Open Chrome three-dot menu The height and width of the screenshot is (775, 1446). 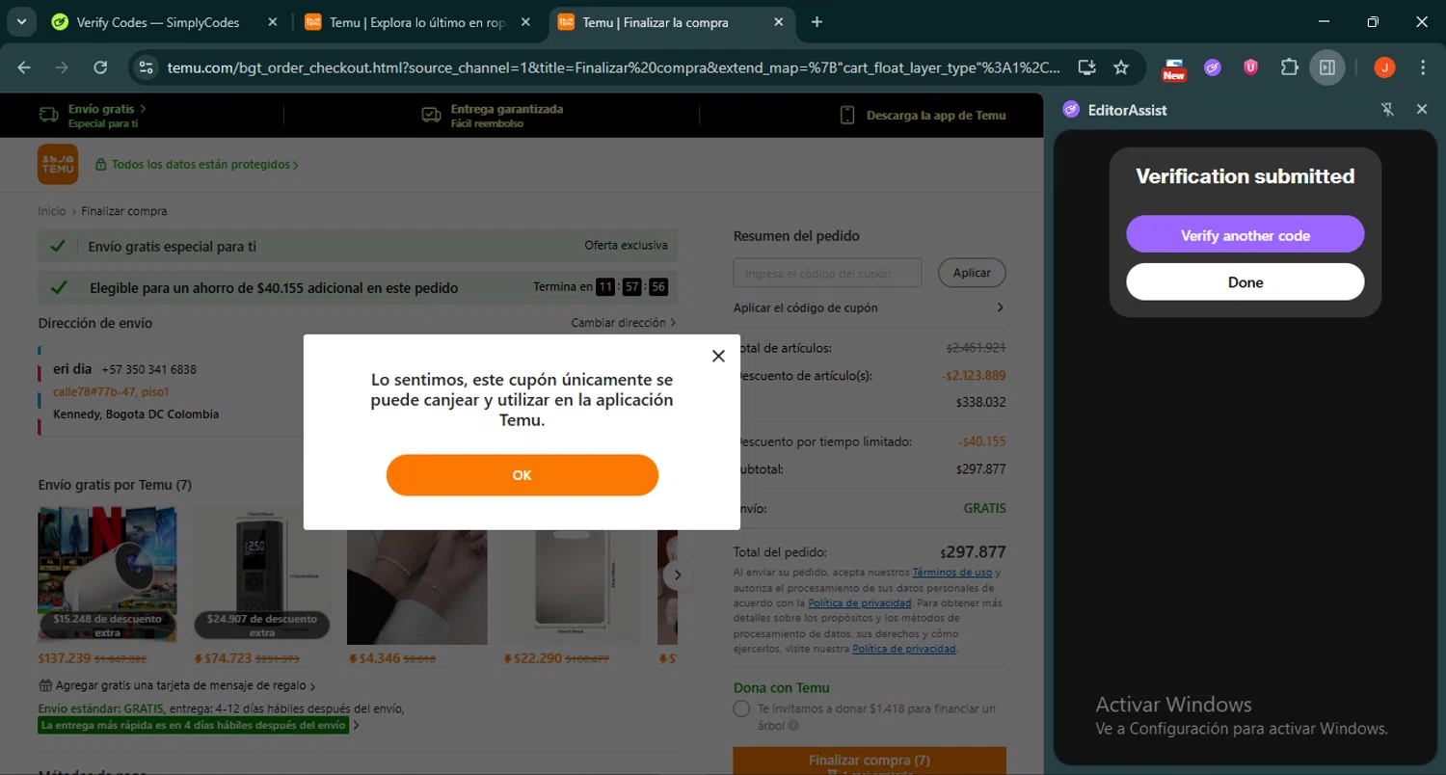[1423, 67]
